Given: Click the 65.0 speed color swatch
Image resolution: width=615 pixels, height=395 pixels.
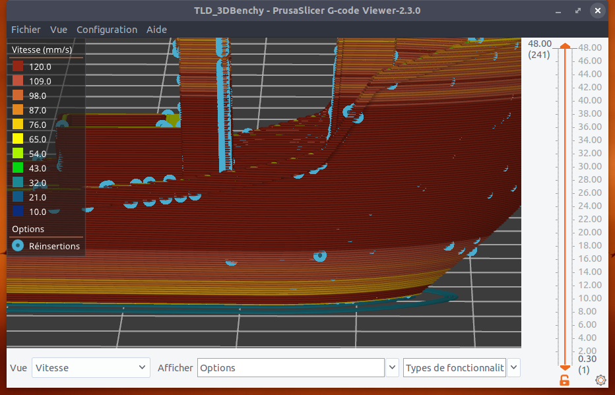Looking at the screenshot, I should click(x=18, y=138).
